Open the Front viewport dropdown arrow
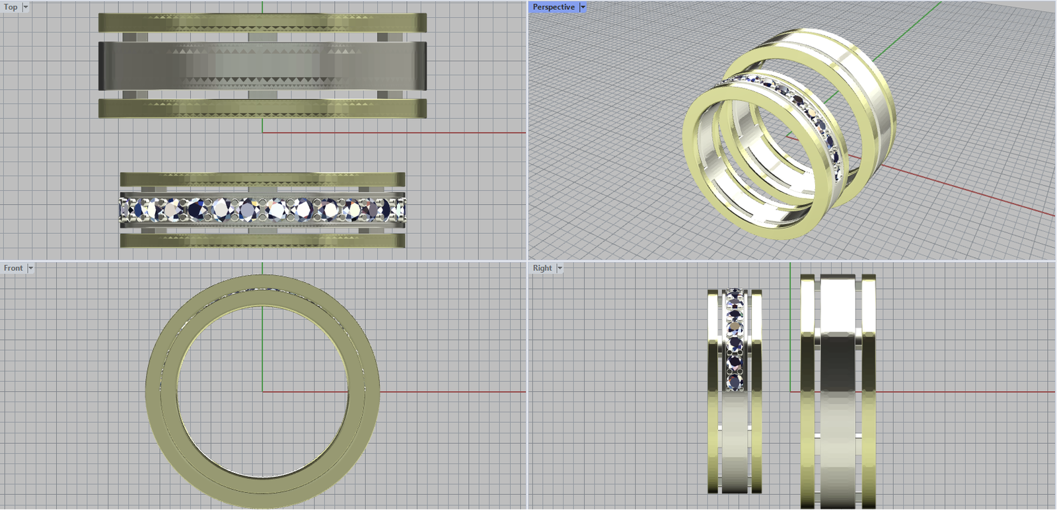The image size is (1057, 510). [x=30, y=268]
